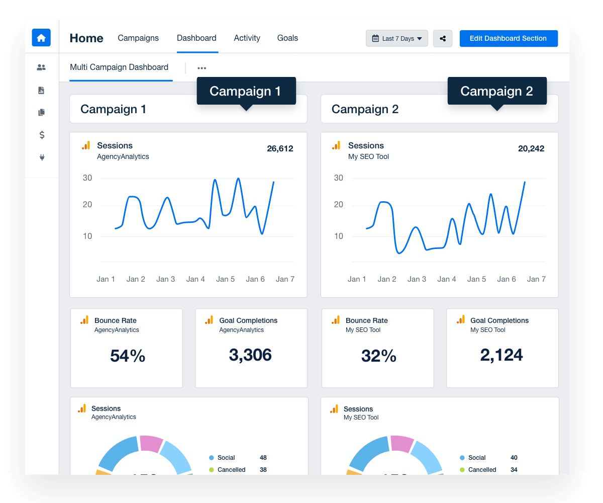Select the Integrations plug icon in the sidebar
Image resolution: width=603 pixels, height=503 pixels.
(x=41, y=157)
